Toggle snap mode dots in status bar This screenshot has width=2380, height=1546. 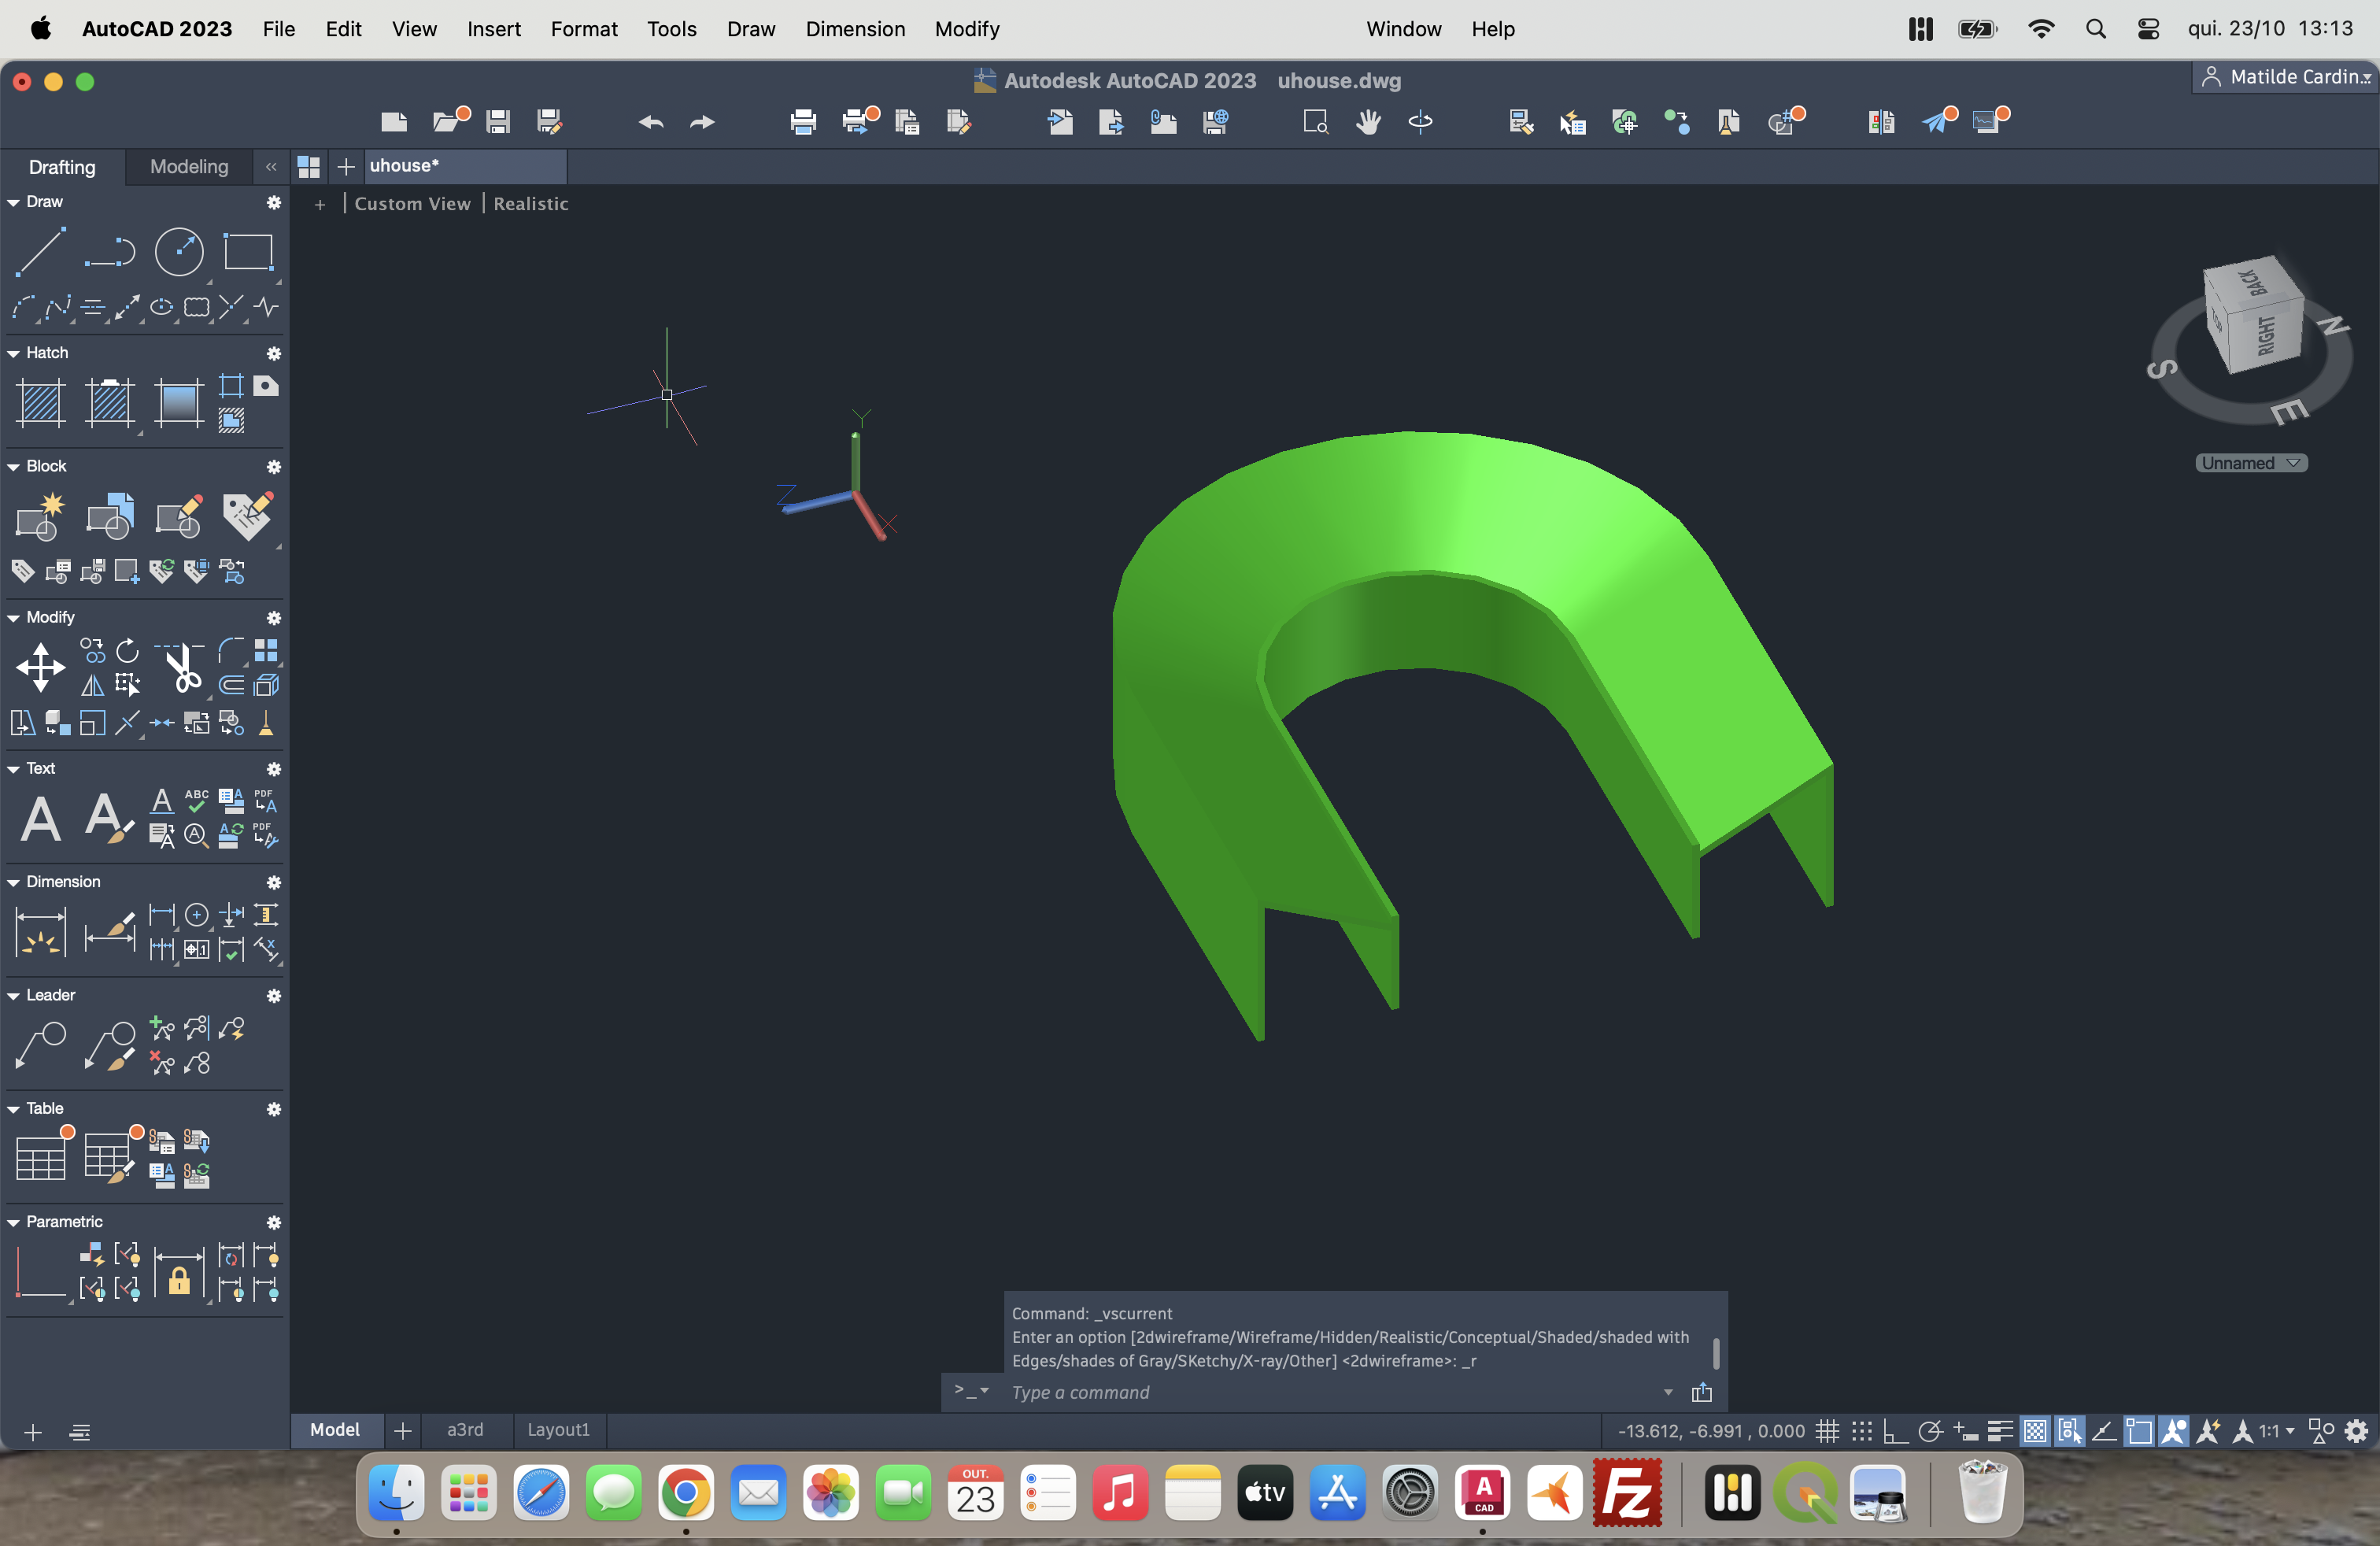click(1861, 1431)
